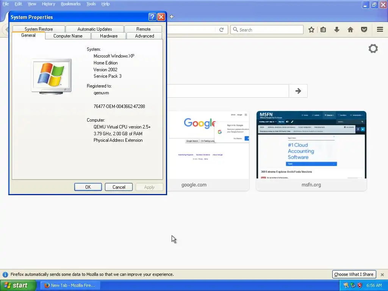Click the notification info icon

5,274
